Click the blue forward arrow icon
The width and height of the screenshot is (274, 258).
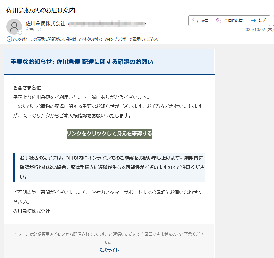(x=253, y=20)
